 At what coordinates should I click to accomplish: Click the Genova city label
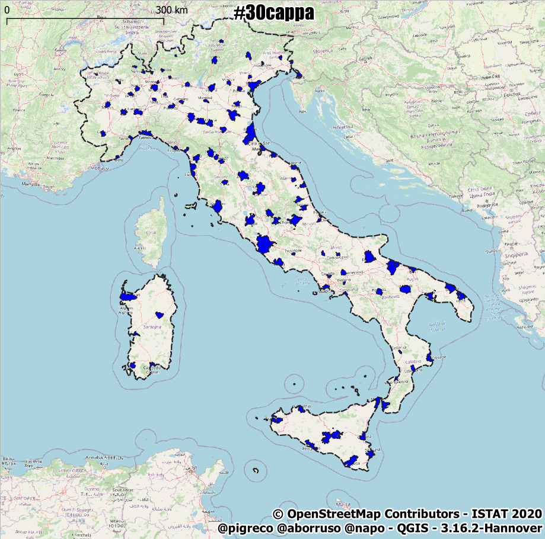pos(146,138)
